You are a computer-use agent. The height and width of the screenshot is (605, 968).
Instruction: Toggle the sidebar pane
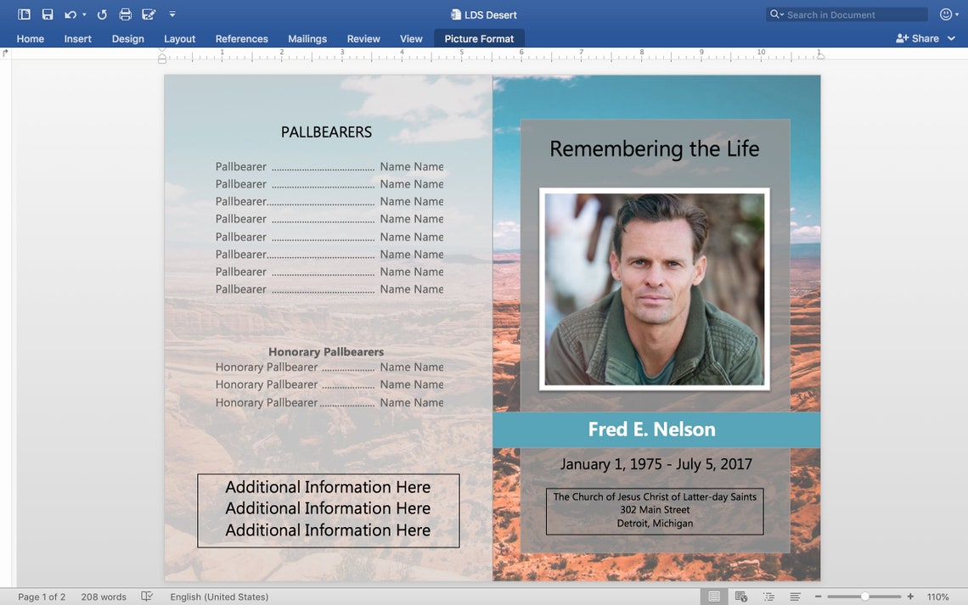tap(24, 14)
